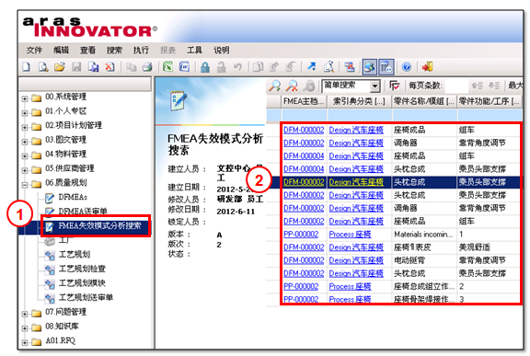Screen dimensions: 530x356
Task: Click the Open folder toolbar icon
Action: coord(60,66)
